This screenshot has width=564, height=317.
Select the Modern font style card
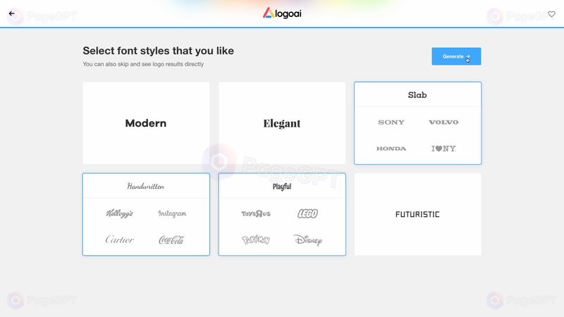tap(146, 123)
